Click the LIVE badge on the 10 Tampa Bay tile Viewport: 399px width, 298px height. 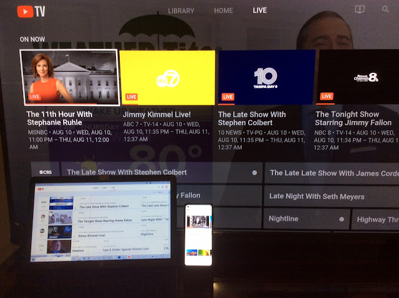tap(228, 97)
